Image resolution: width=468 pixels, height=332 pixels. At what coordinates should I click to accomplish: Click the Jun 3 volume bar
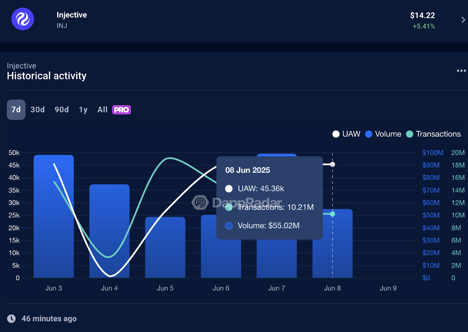pos(54,216)
